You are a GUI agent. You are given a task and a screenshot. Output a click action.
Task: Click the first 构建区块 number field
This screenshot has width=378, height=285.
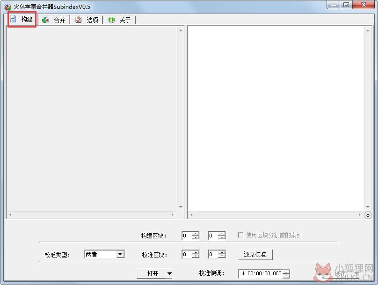click(187, 236)
